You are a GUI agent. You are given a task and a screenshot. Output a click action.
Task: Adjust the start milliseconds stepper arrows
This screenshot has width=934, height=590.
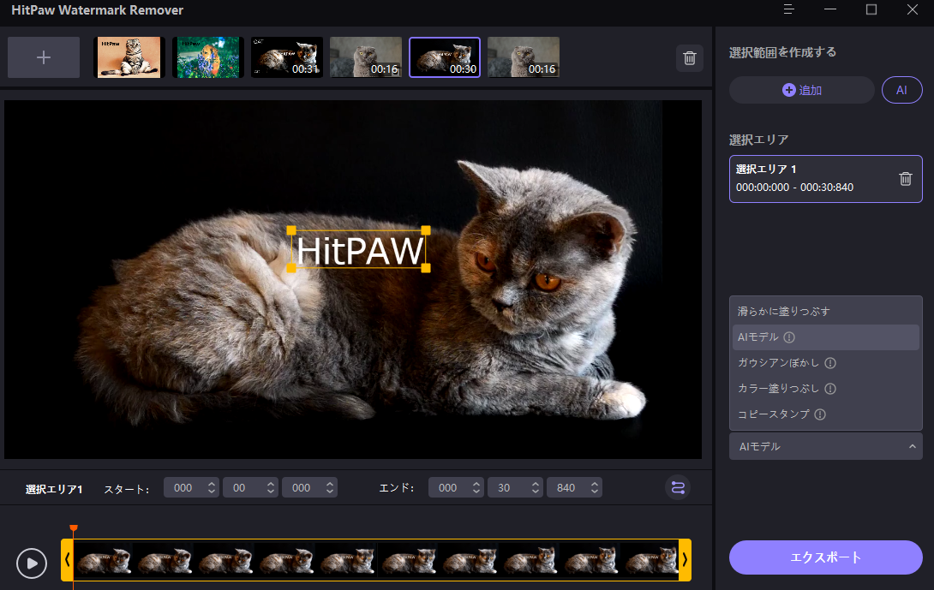pos(330,487)
